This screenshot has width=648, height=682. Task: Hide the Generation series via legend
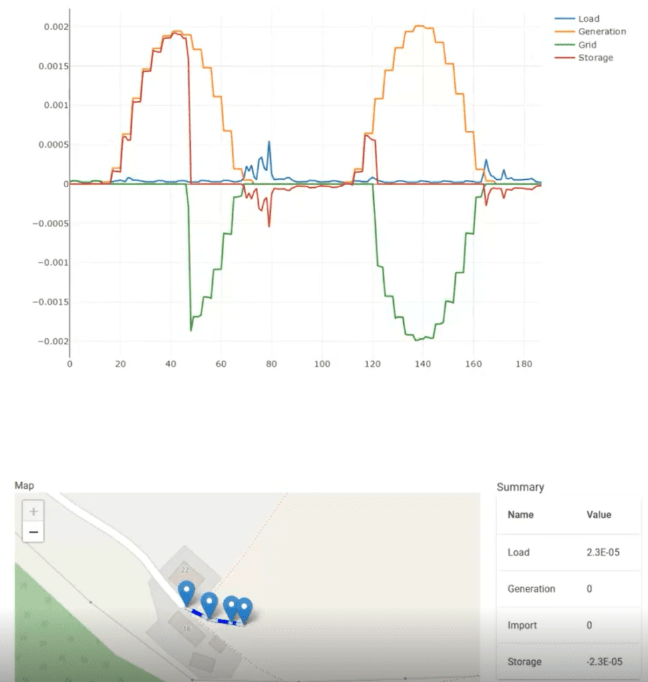pyautogui.click(x=601, y=31)
